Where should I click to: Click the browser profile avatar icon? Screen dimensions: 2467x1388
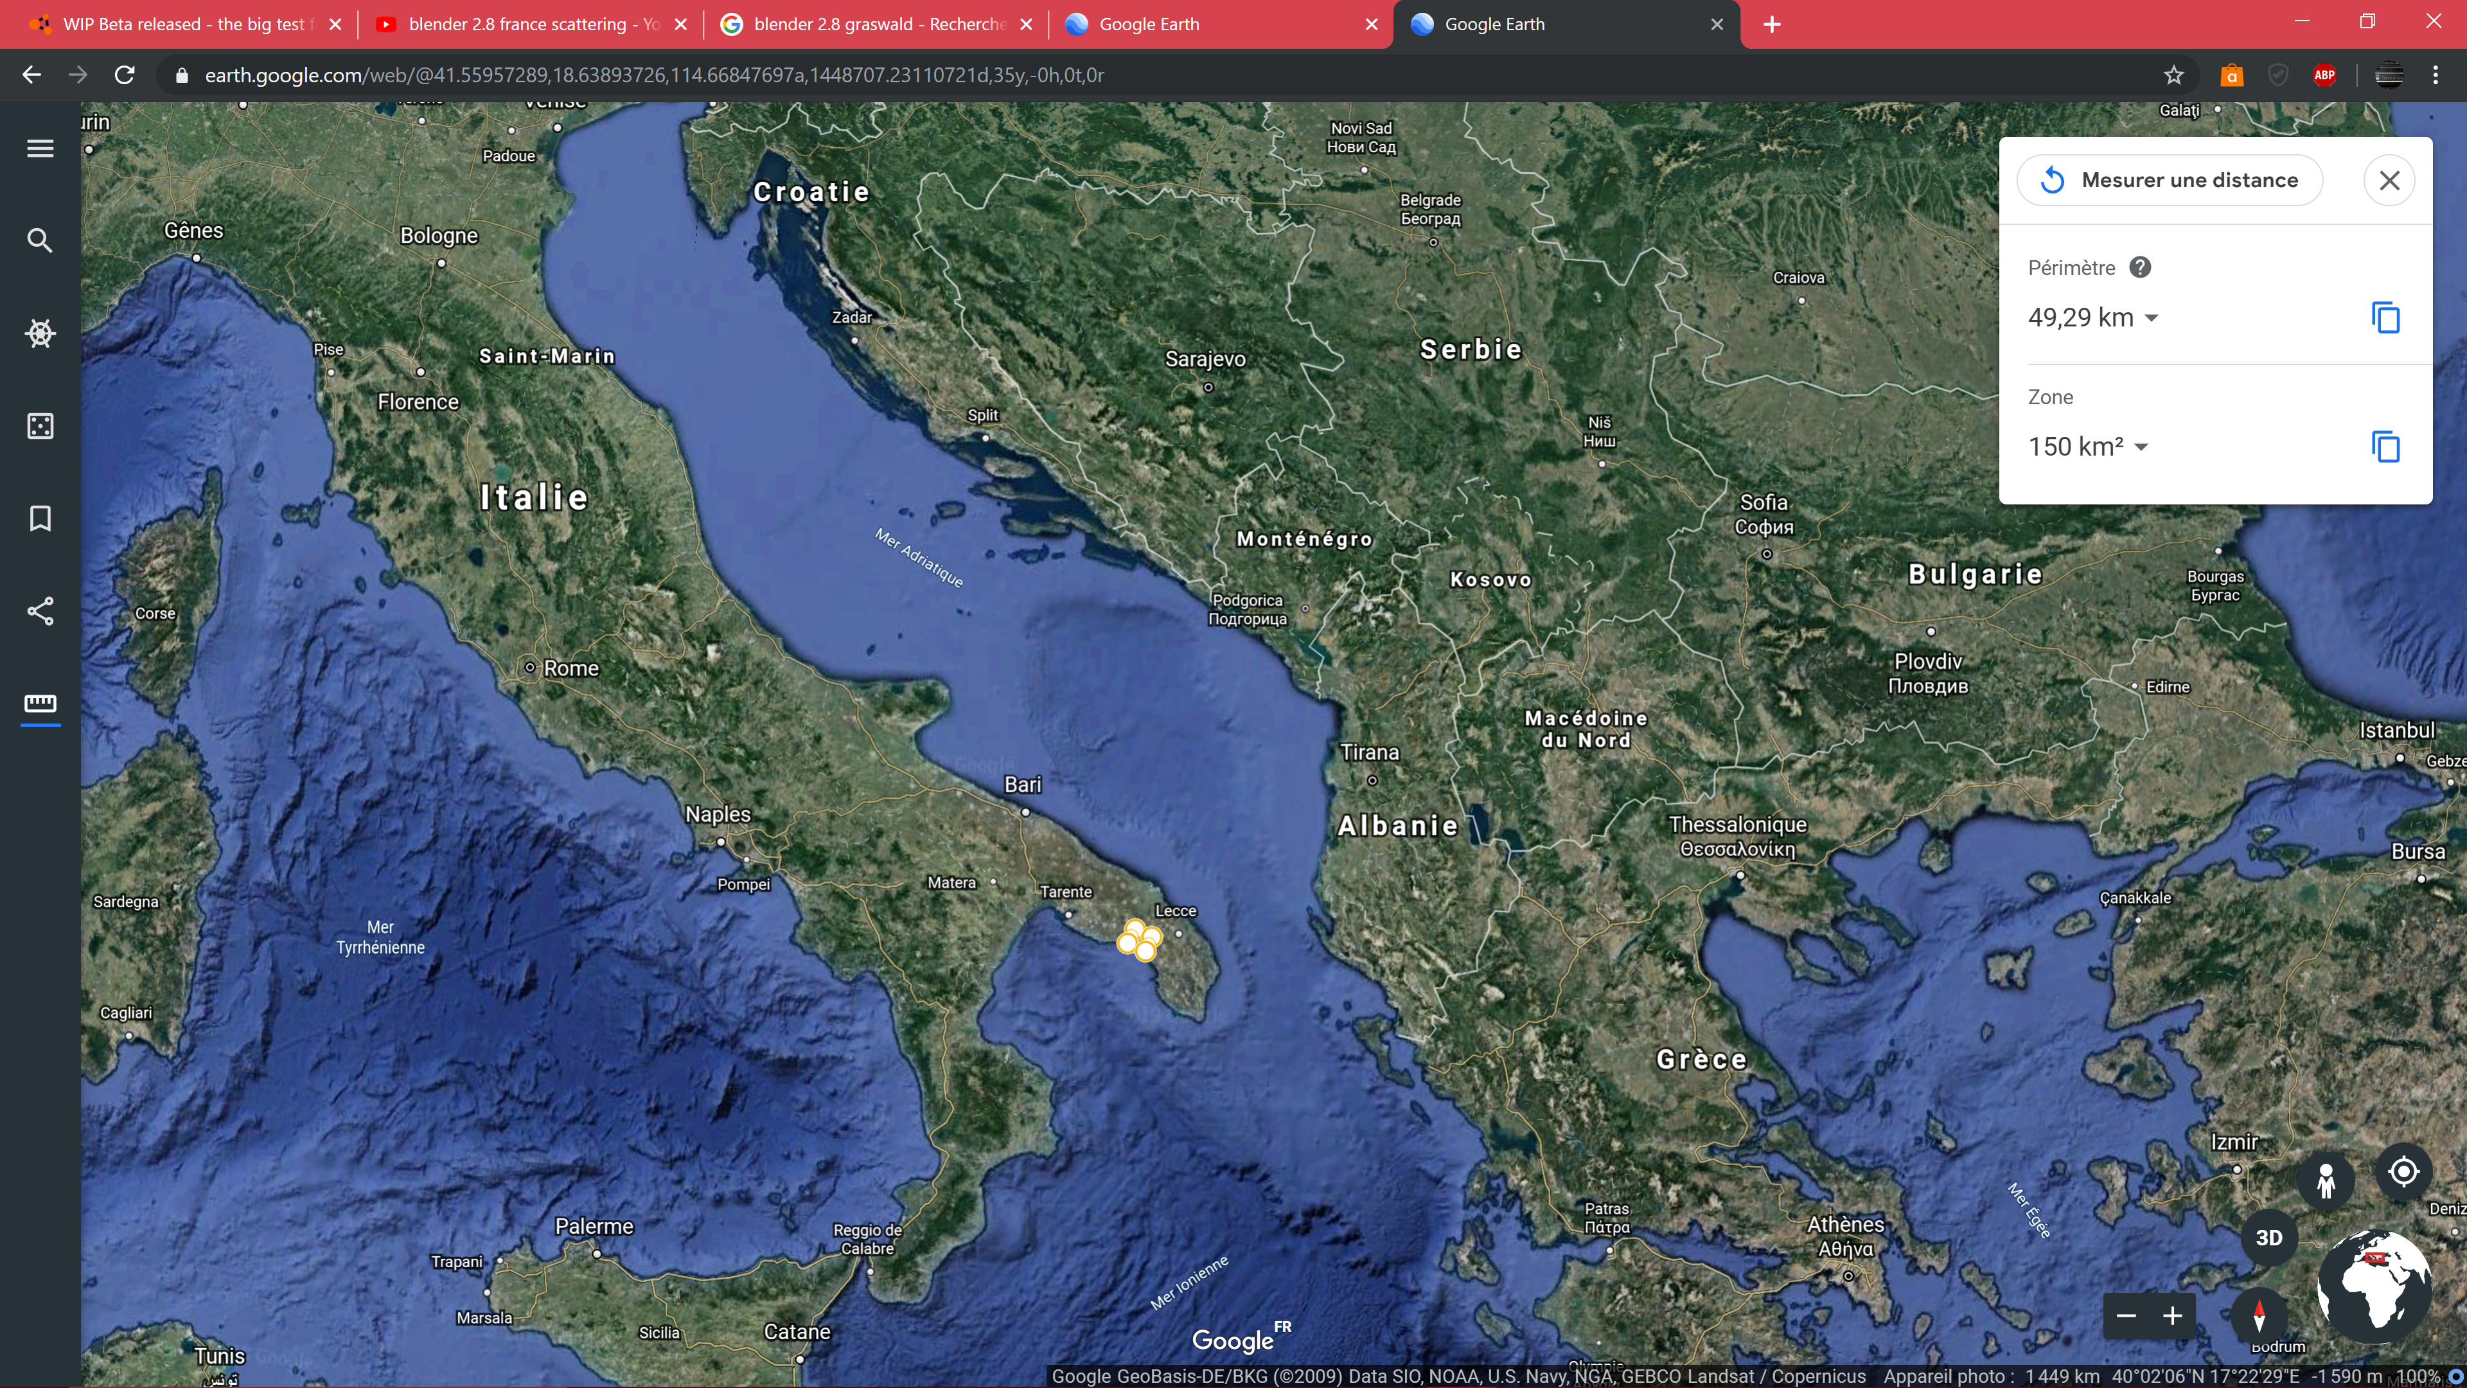[x=2389, y=75]
